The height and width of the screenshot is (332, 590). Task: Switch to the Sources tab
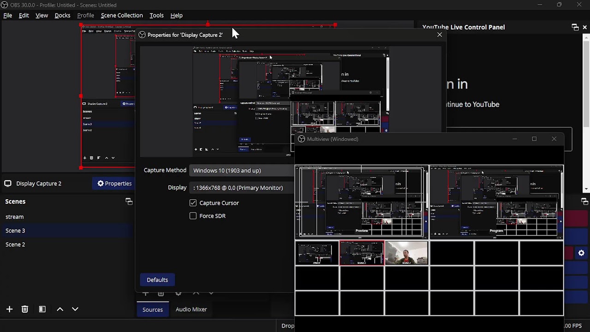coord(153,310)
